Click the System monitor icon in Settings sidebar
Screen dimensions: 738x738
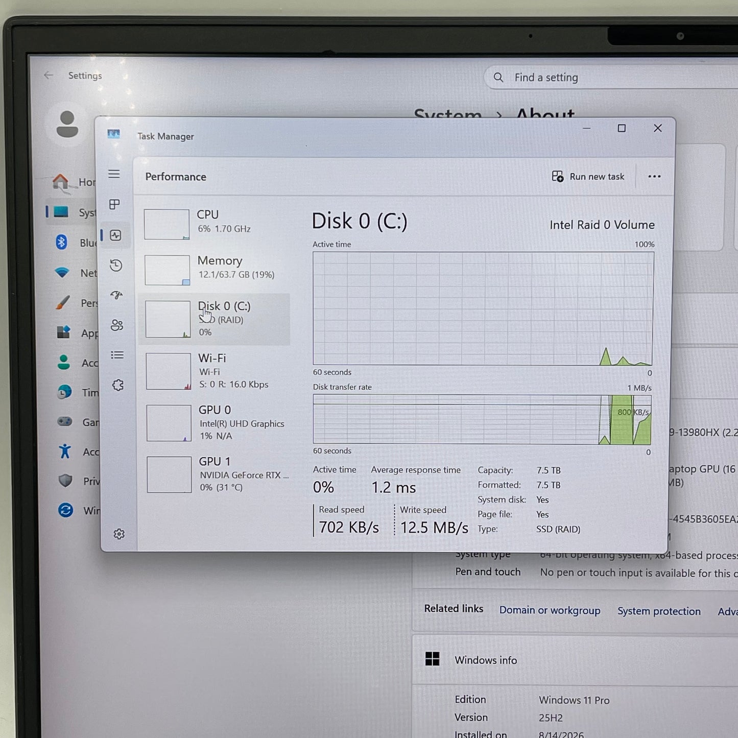point(61,211)
